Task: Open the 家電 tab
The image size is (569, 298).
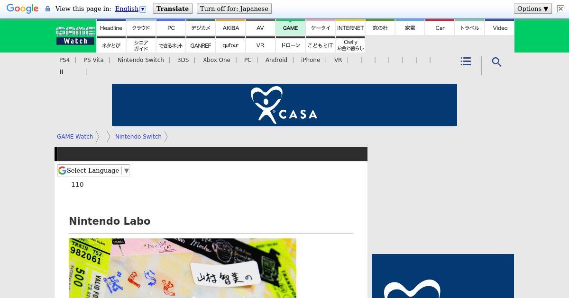Action: [410, 28]
